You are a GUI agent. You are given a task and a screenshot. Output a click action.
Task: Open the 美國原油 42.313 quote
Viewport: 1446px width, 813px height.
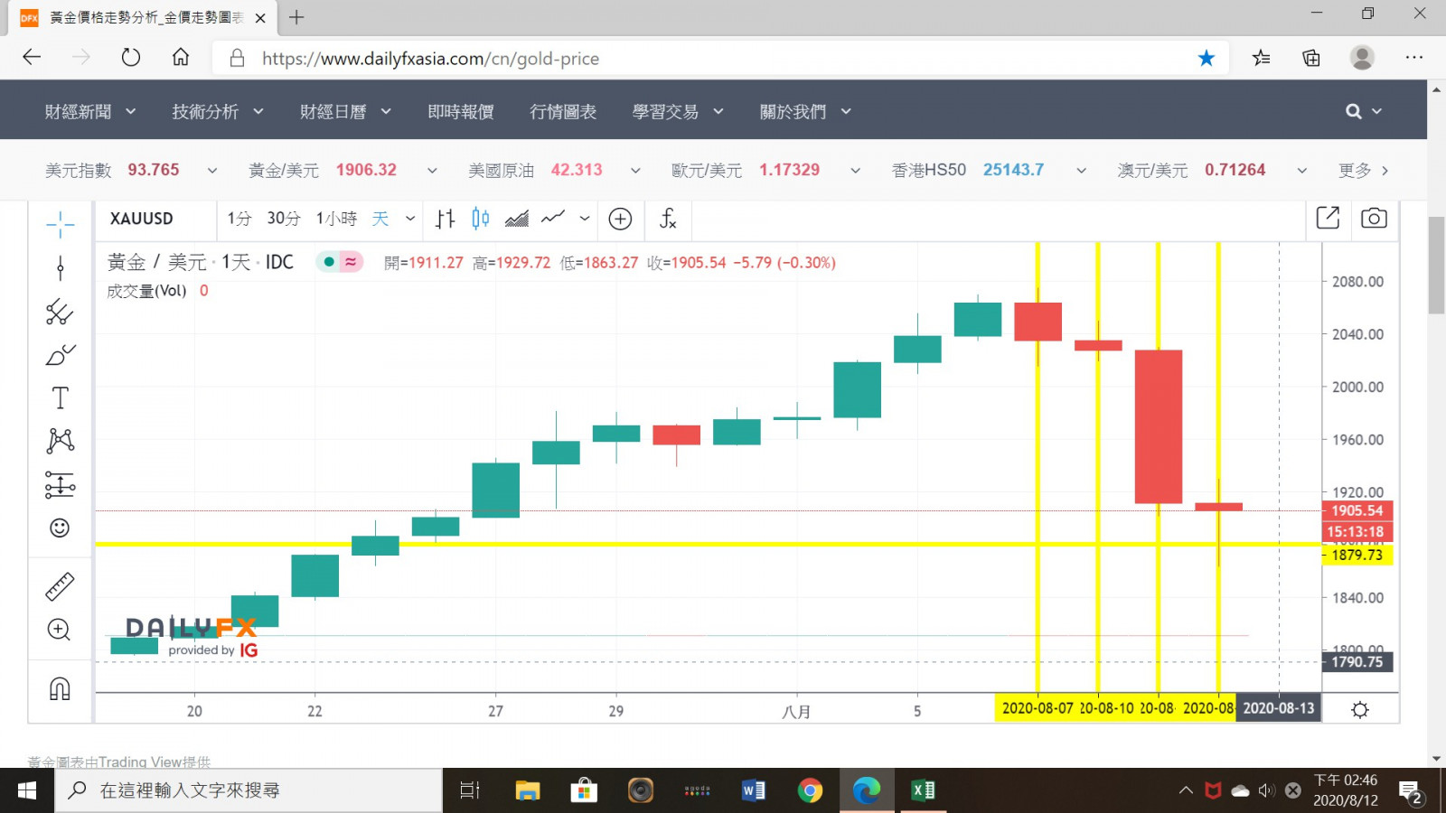pos(535,170)
